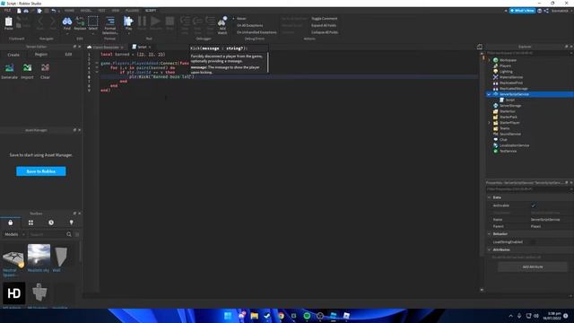Open the Toolbox Creations lightbulb tab

click(72, 223)
